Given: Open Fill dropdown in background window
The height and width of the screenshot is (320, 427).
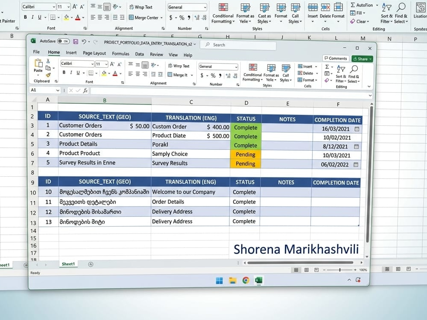Looking at the screenshot, I should click(364, 13).
